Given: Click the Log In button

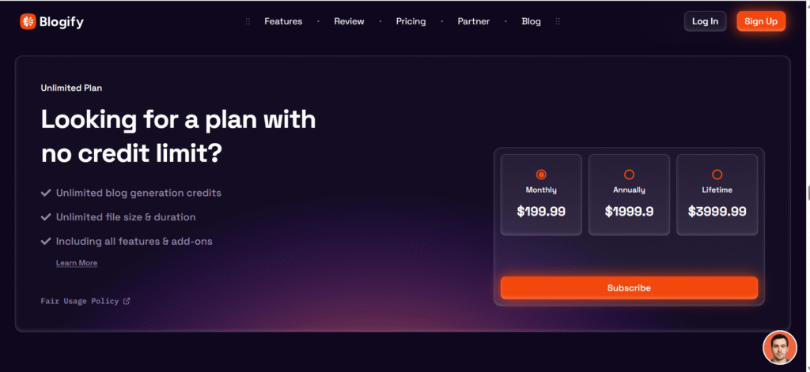Looking at the screenshot, I should [705, 21].
